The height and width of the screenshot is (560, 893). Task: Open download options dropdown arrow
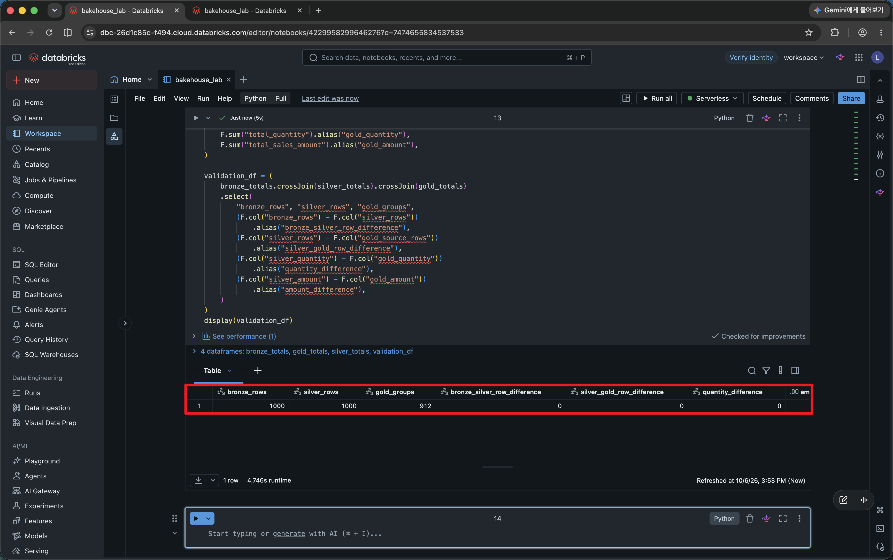pyautogui.click(x=213, y=480)
